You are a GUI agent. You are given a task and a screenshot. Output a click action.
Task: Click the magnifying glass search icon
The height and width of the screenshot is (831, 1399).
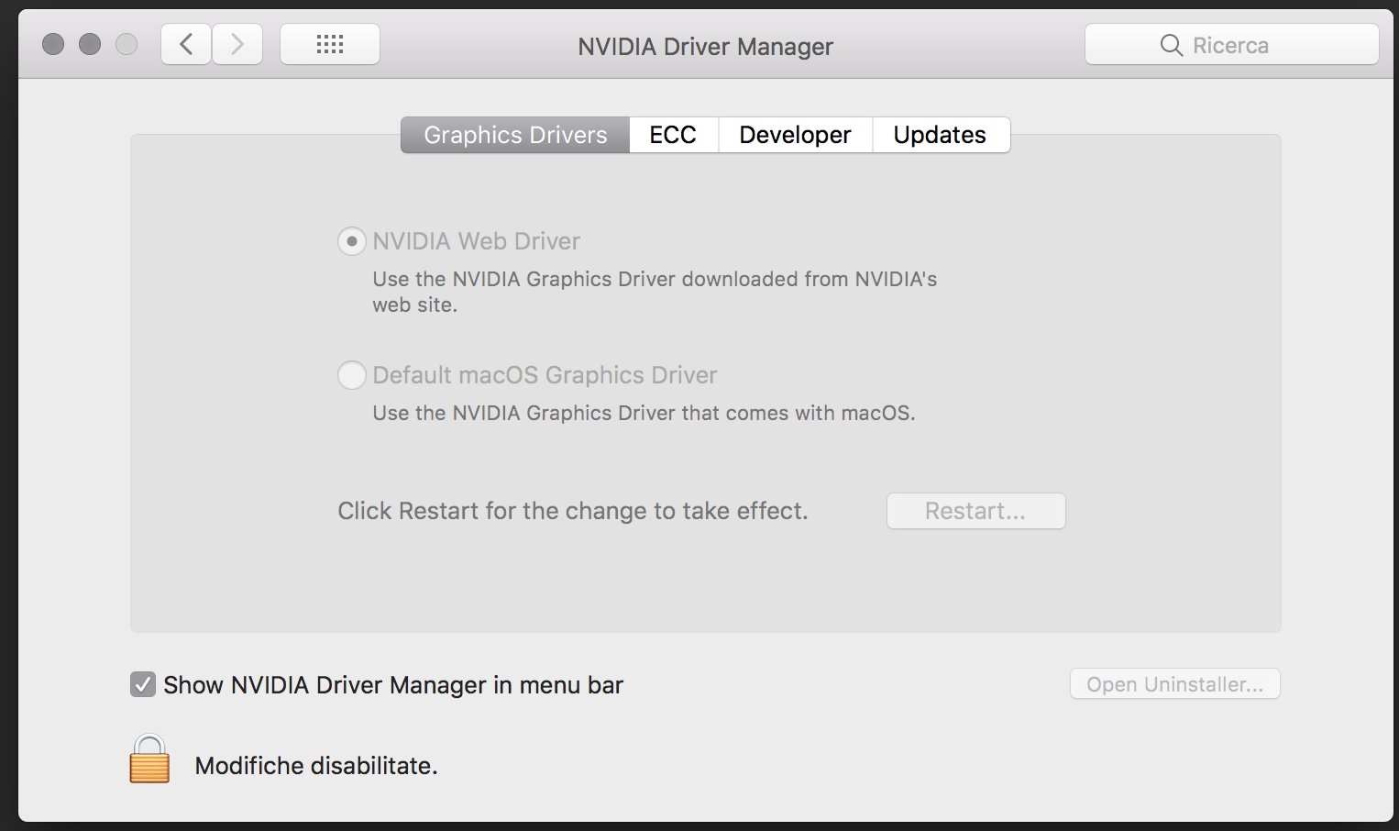pos(1171,45)
